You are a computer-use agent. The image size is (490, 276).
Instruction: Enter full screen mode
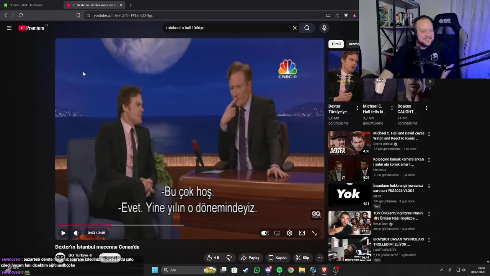point(314,233)
